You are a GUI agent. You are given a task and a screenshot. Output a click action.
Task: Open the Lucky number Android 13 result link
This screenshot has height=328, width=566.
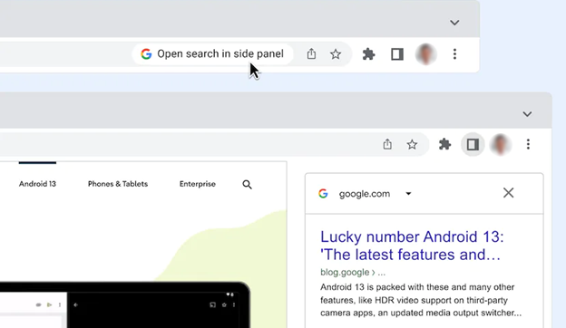[x=412, y=246]
